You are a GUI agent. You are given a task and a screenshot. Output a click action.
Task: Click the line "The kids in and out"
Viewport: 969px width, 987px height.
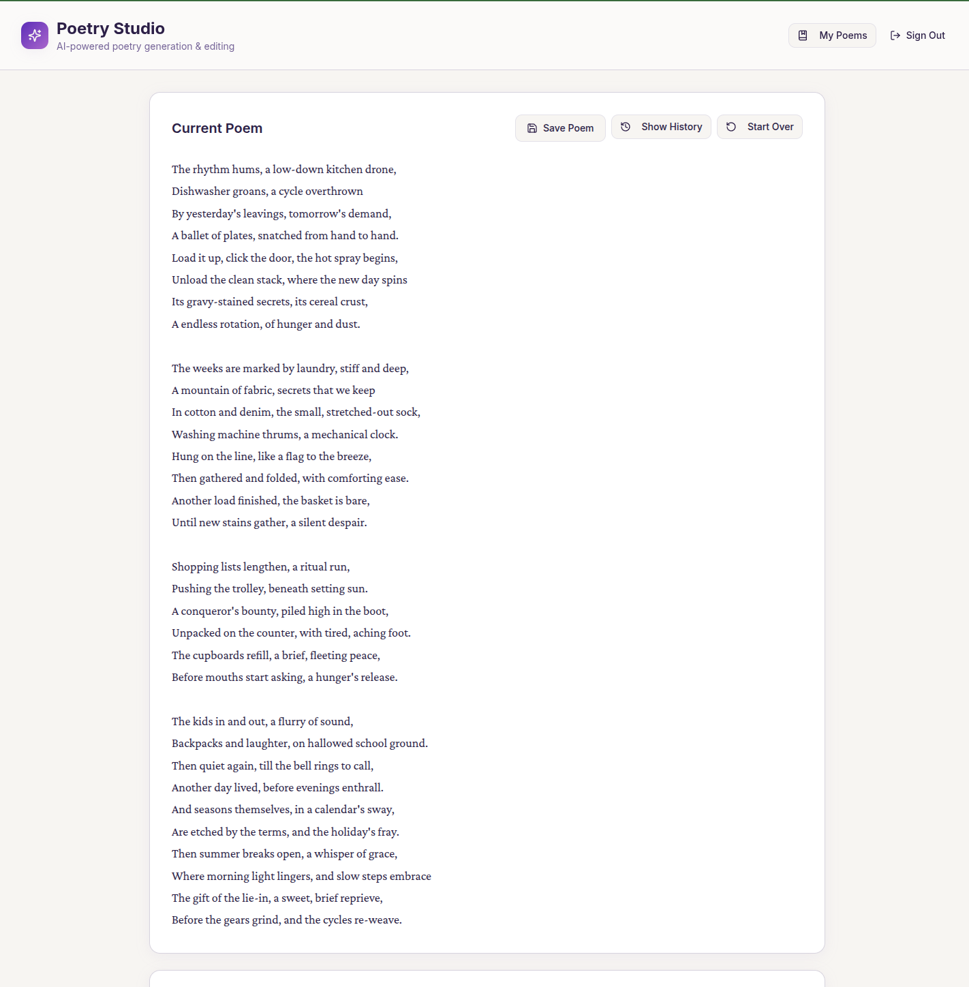pos(262,721)
